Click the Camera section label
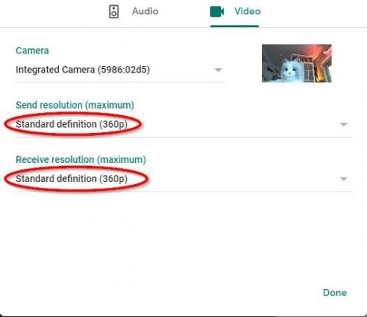 pos(32,51)
